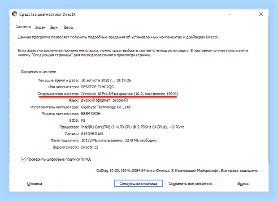
Task: Click the Операционная система label
Action: coord(58,94)
